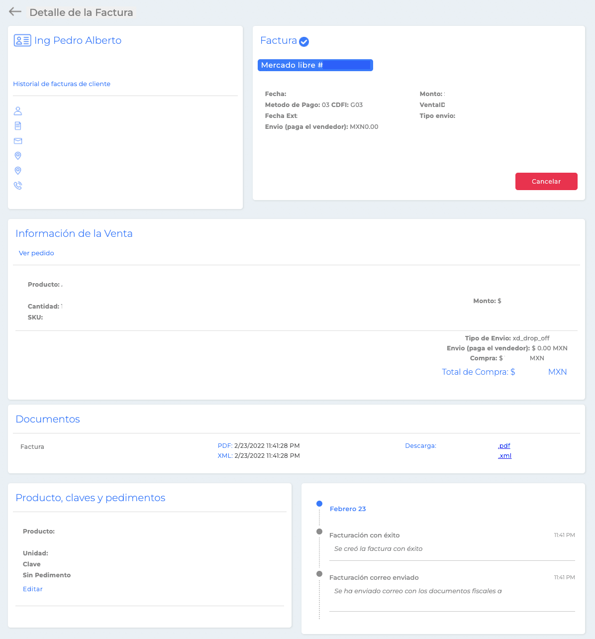Click the Información de la Venta heading

point(74,233)
